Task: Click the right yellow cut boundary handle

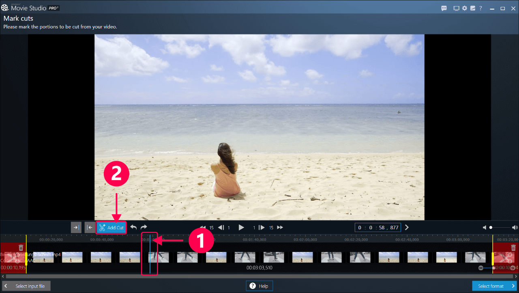Action: tap(493, 259)
